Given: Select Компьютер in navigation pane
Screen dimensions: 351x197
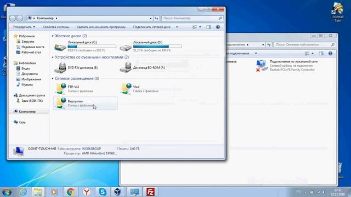Looking at the screenshot, I should click(27, 112).
